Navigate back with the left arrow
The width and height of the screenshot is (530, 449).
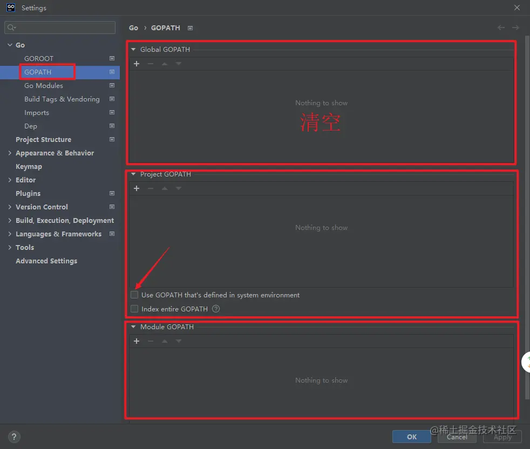point(501,28)
